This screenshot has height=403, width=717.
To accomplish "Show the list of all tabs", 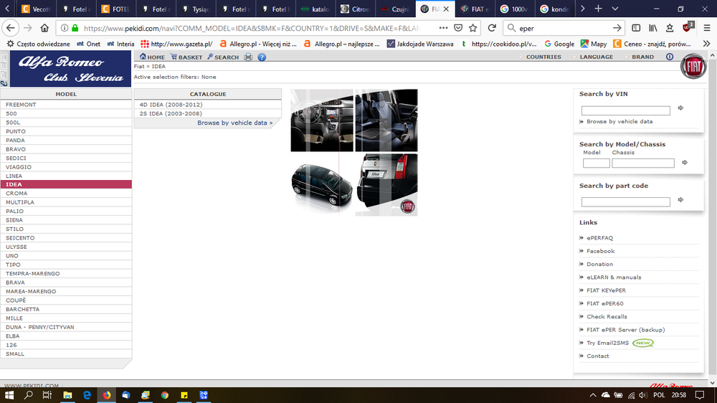I will [x=615, y=9].
